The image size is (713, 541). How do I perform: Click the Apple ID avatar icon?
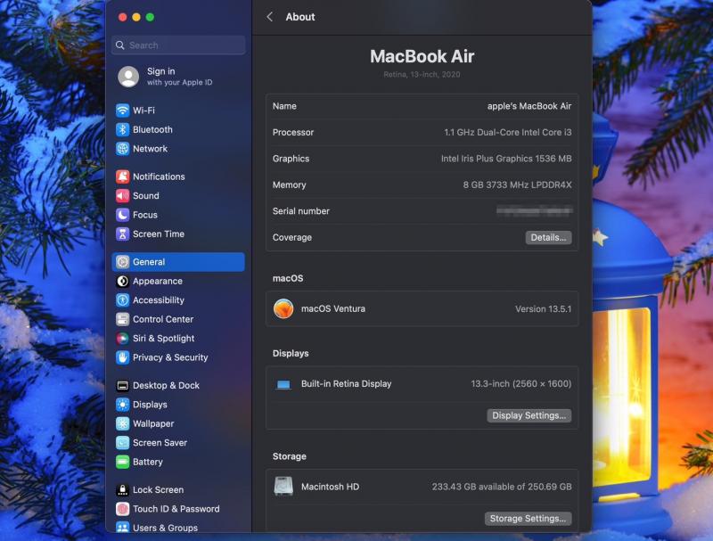click(128, 77)
